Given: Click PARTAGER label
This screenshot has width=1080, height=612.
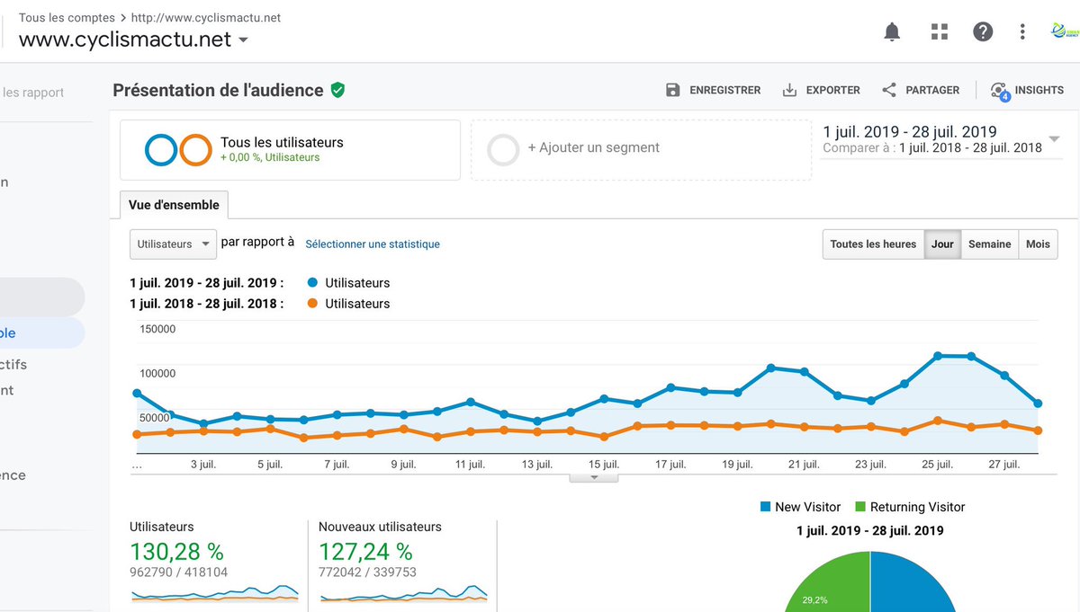Looking at the screenshot, I should pyautogui.click(x=932, y=90).
